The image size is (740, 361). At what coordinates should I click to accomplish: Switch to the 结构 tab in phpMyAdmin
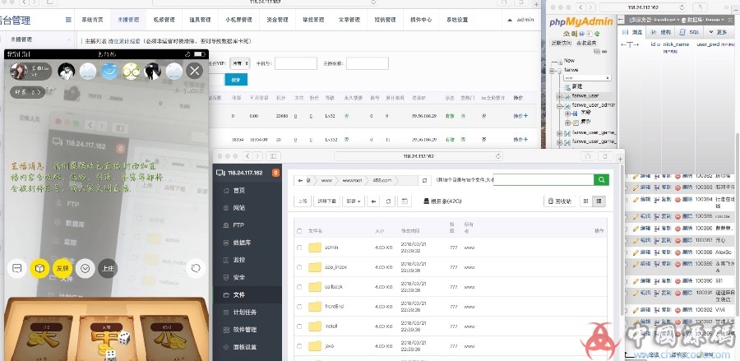tap(660, 31)
